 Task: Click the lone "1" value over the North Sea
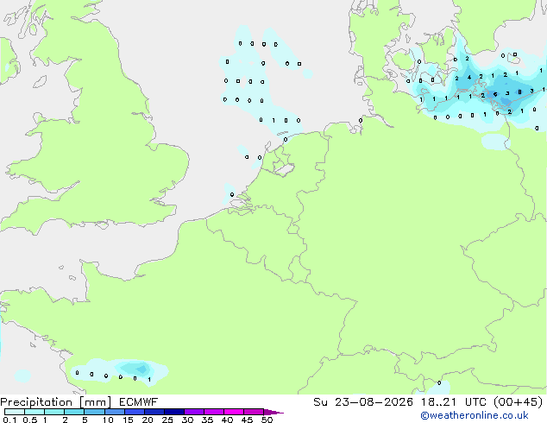[x=273, y=120]
